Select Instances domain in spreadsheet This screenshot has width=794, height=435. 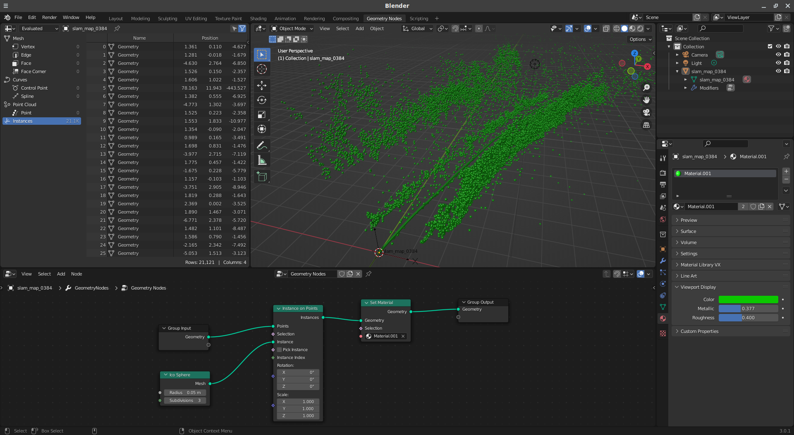(42, 121)
